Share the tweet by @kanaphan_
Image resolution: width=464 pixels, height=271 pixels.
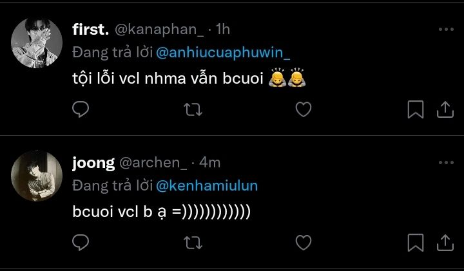[x=445, y=109]
